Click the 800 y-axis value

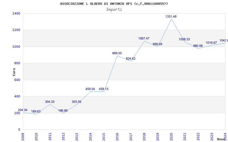(x=17, y=63)
